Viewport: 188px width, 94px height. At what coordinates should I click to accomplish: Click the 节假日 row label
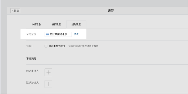30,46
